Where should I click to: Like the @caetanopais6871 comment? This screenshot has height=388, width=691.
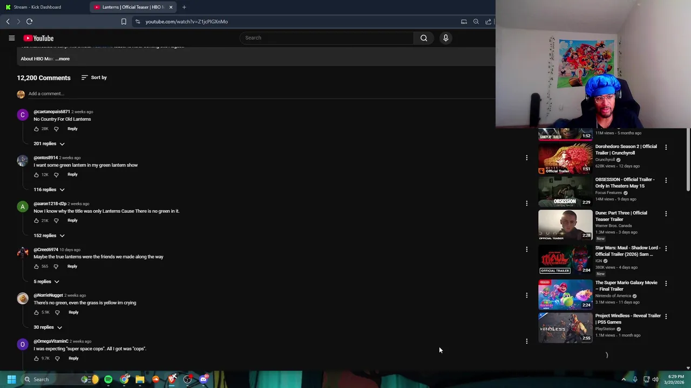point(36,129)
